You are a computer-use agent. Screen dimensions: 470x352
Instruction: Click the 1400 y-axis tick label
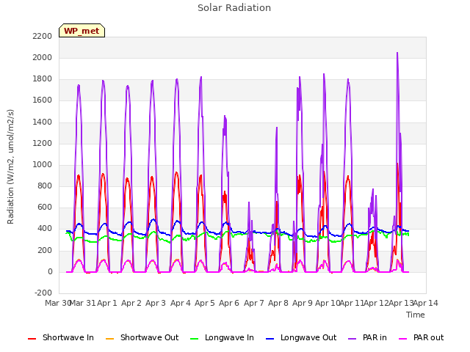(x=43, y=122)
